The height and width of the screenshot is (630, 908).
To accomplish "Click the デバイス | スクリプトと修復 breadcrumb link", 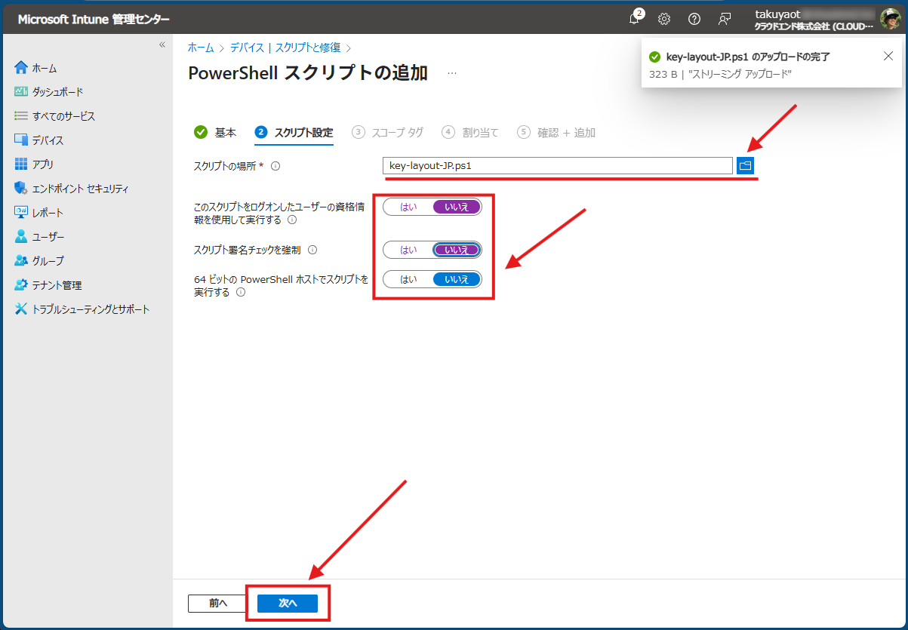I will (x=285, y=48).
